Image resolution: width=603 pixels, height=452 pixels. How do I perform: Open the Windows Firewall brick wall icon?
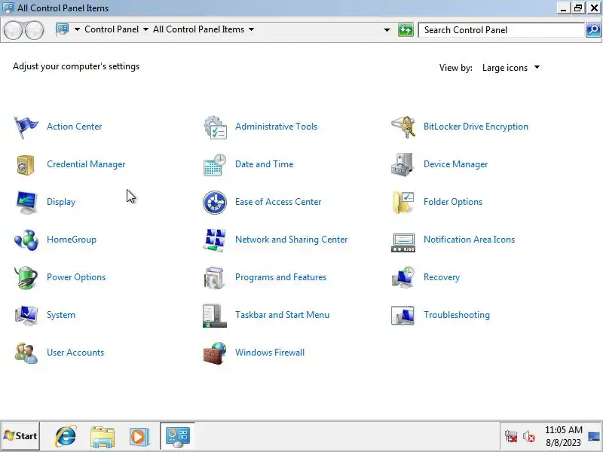pos(215,353)
